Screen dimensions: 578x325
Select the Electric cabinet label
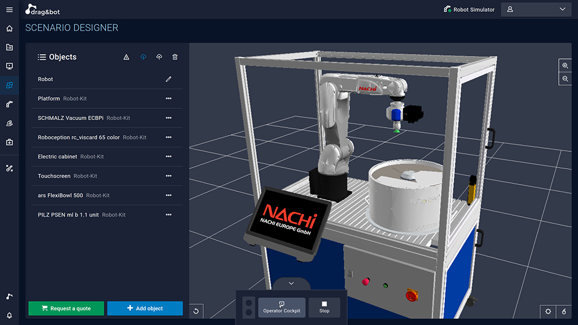(x=58, y=157)
